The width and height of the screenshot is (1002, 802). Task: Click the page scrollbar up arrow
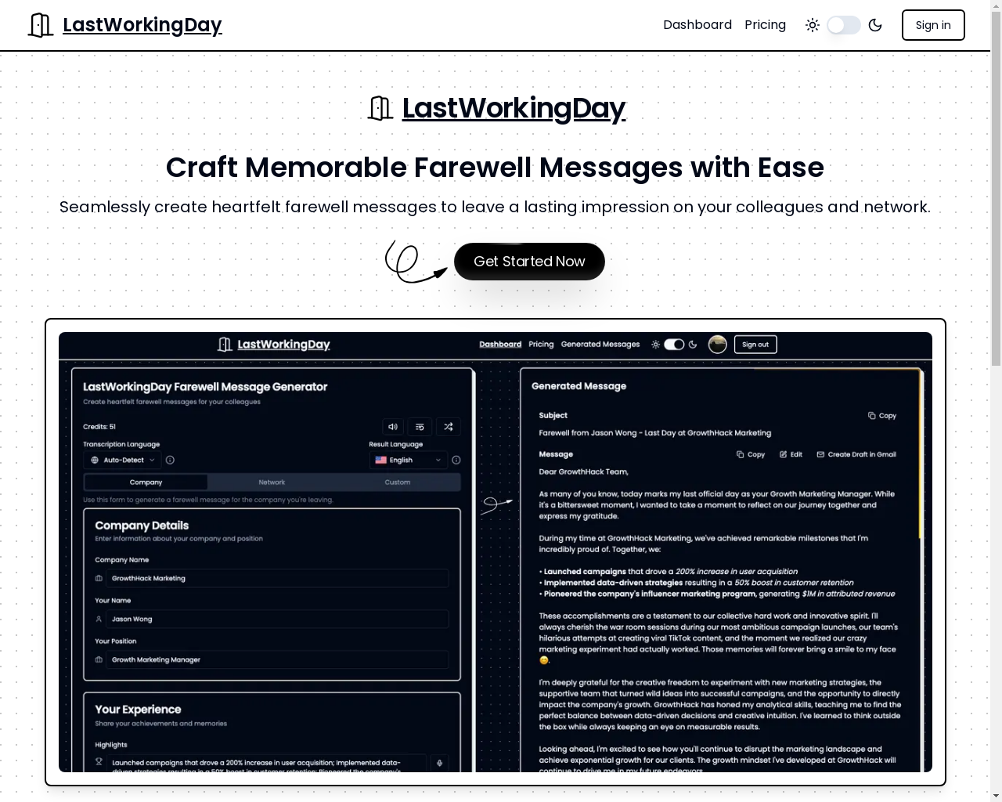tap(996, 6)
